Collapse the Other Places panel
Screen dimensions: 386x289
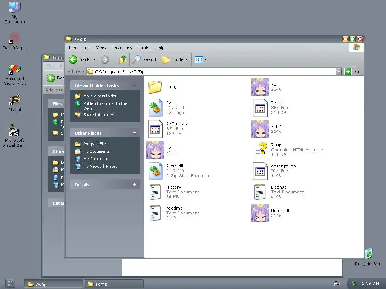(x=135, y=133)
